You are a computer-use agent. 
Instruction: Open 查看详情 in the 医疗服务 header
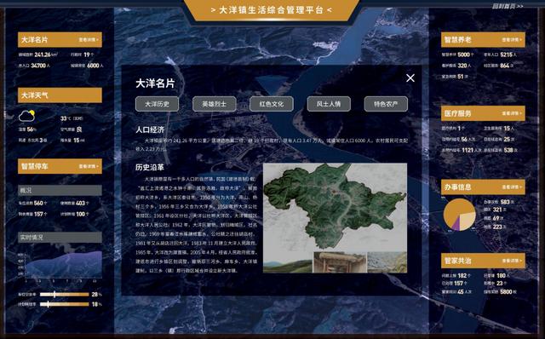[x=512, y=113]
